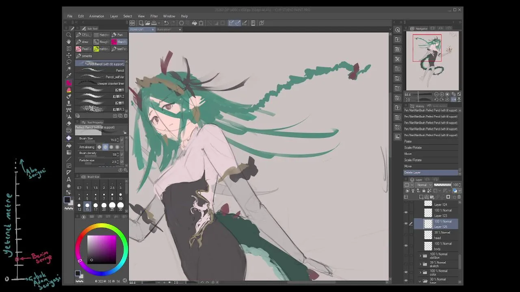Show the sketch folder visibility box
Image resolution: width=520 pixels, height=292 pixels.
(406, 264)
